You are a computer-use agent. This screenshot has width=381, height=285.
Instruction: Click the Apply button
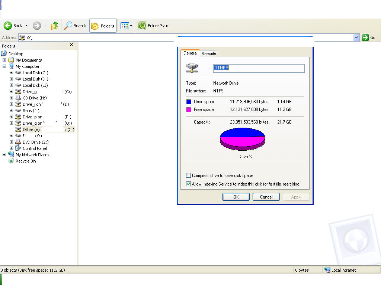[x=296, y=197]
